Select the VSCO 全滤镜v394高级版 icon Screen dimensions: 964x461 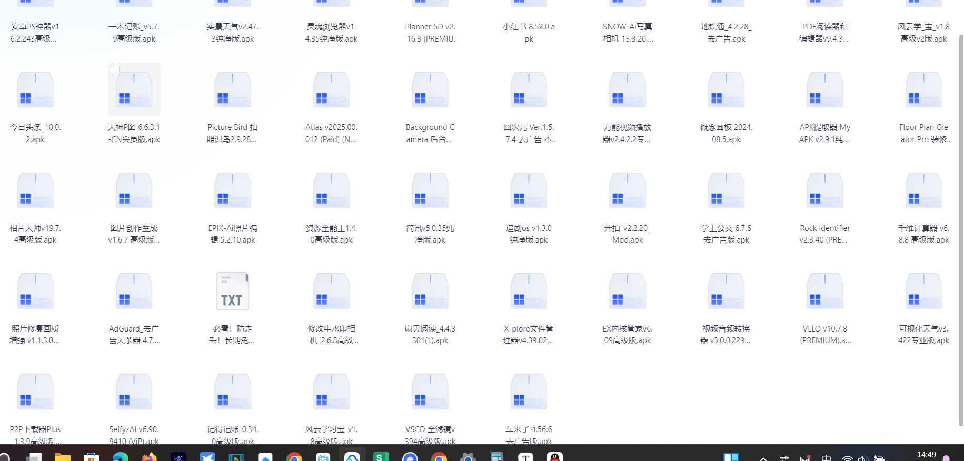tap(430, 392)
